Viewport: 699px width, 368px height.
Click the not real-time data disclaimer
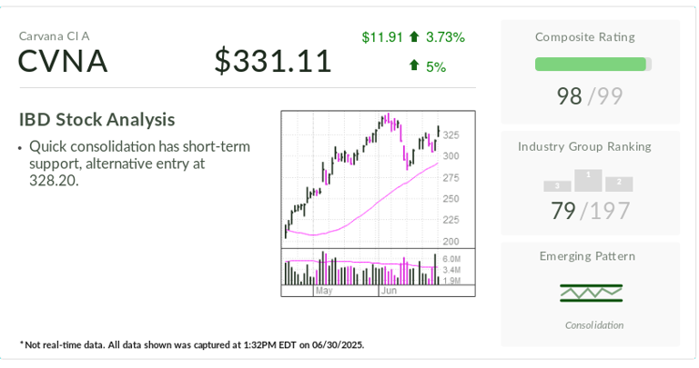click(x=192, y=344)
